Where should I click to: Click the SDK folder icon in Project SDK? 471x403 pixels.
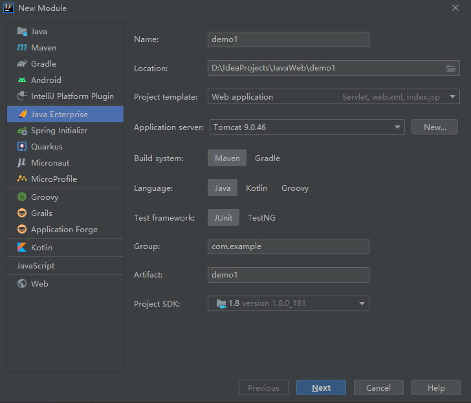221,303
